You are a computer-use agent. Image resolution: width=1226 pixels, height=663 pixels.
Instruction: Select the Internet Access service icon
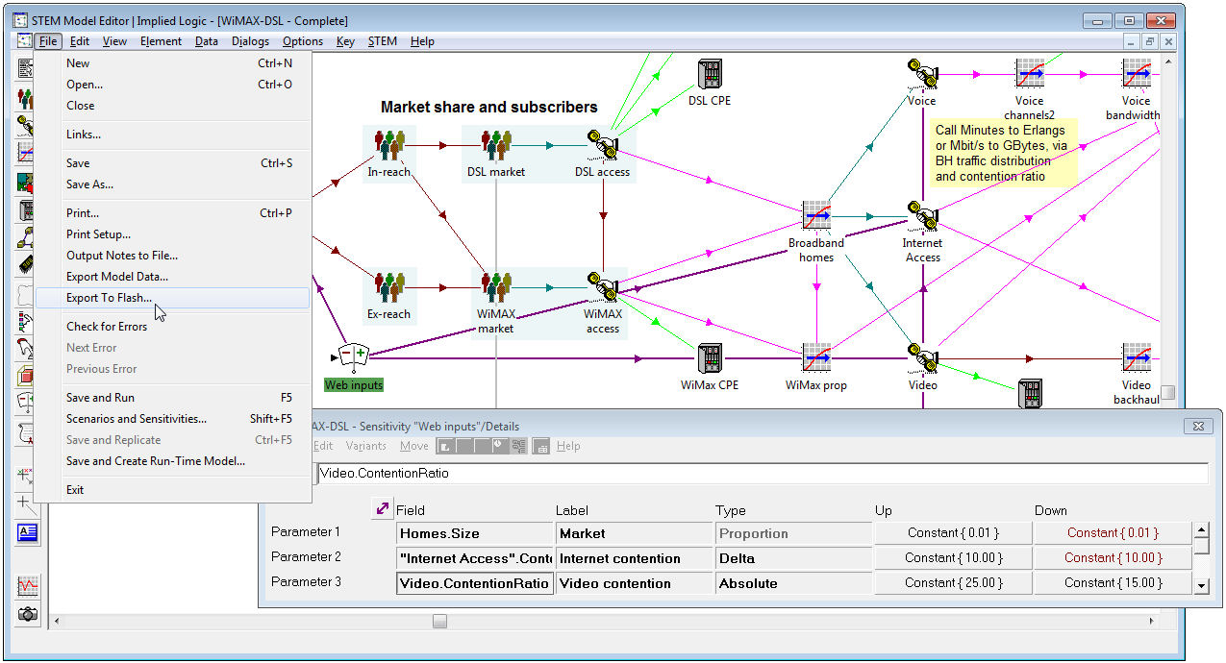point(921,216)
